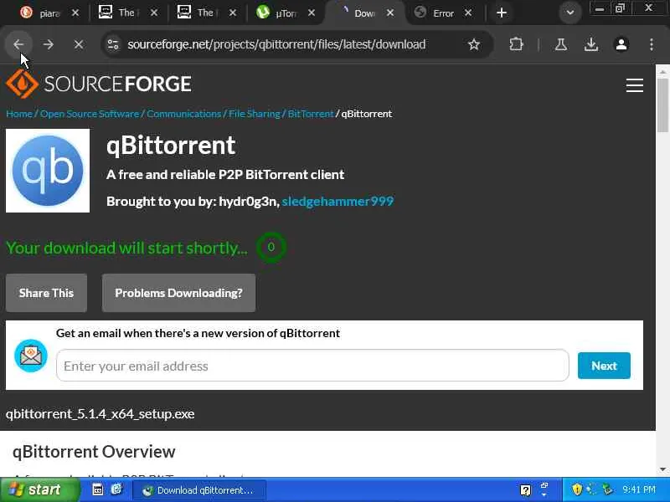Open the SourceForge hamburger menu

point(635,85)
